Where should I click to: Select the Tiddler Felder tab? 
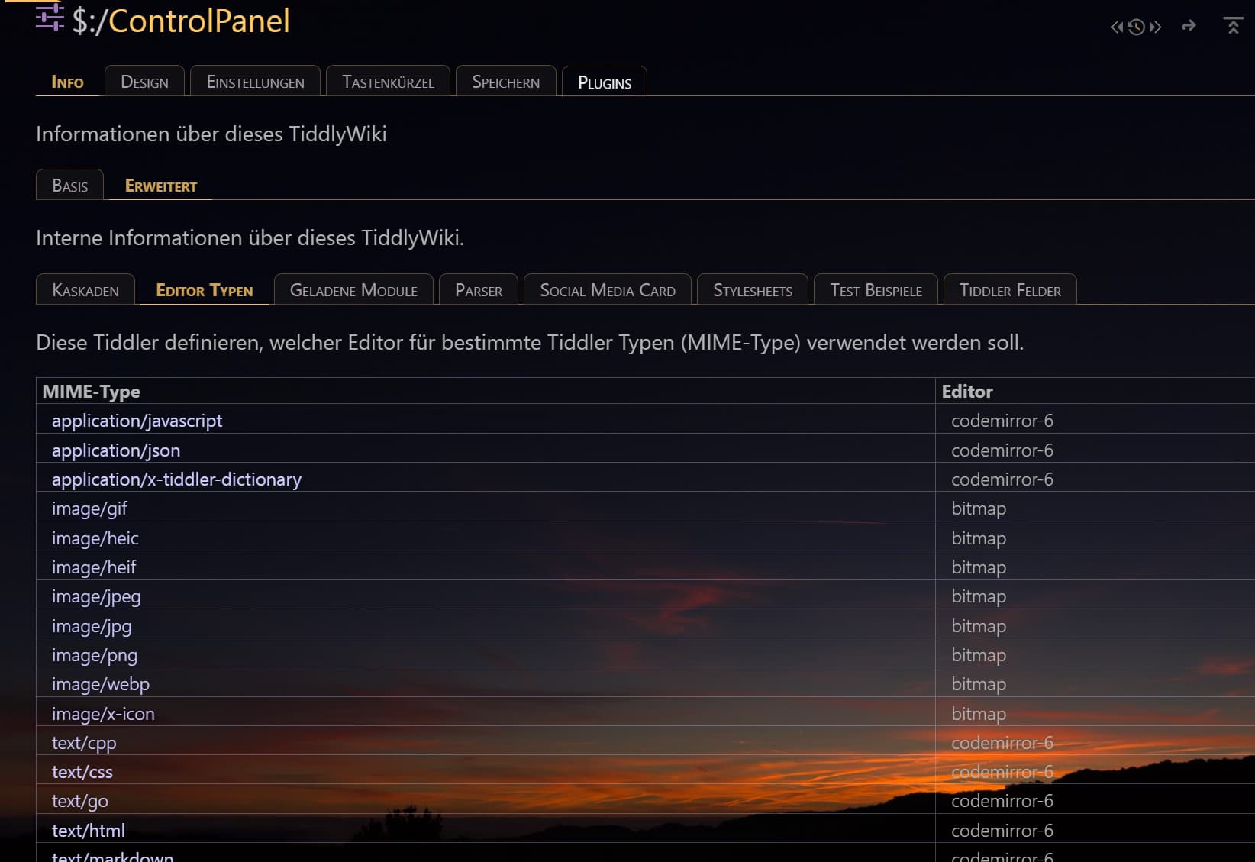(x=1010, y=290)
